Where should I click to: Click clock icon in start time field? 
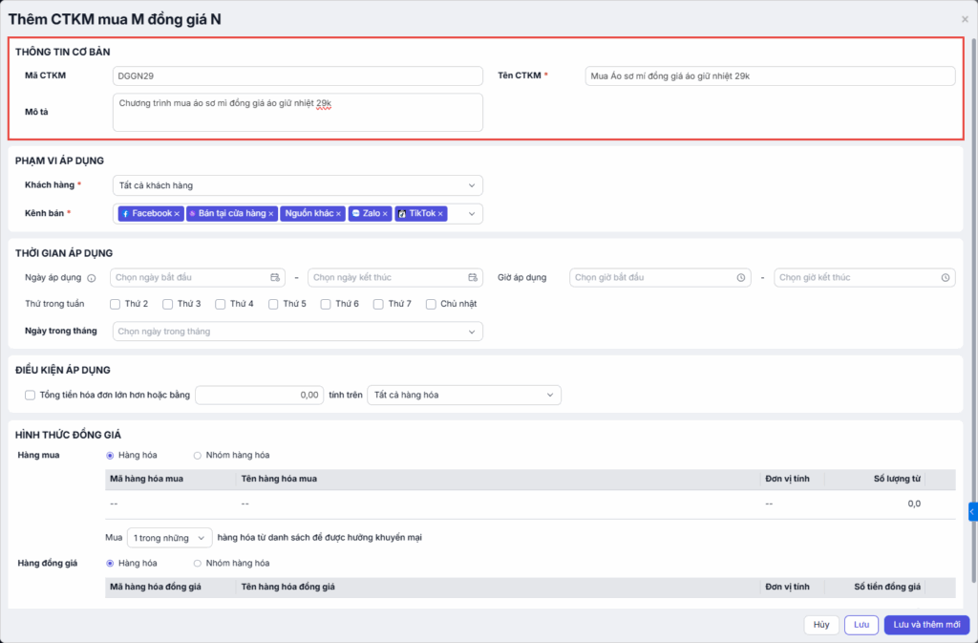(741, 277)
